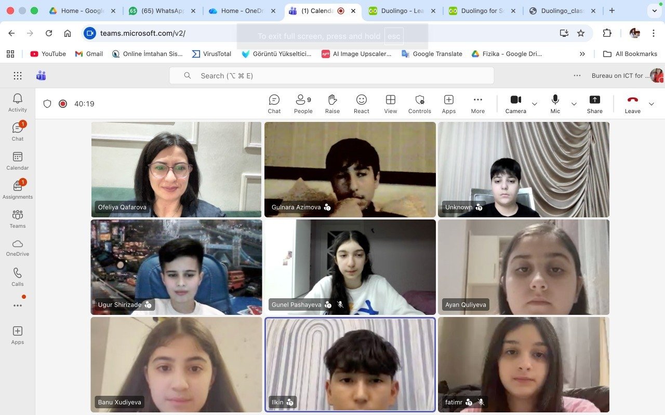This screenshot has height=415, width=665.
Task: Open Calendar in the Teams sidebar
Action: click(x=18, y=161)
